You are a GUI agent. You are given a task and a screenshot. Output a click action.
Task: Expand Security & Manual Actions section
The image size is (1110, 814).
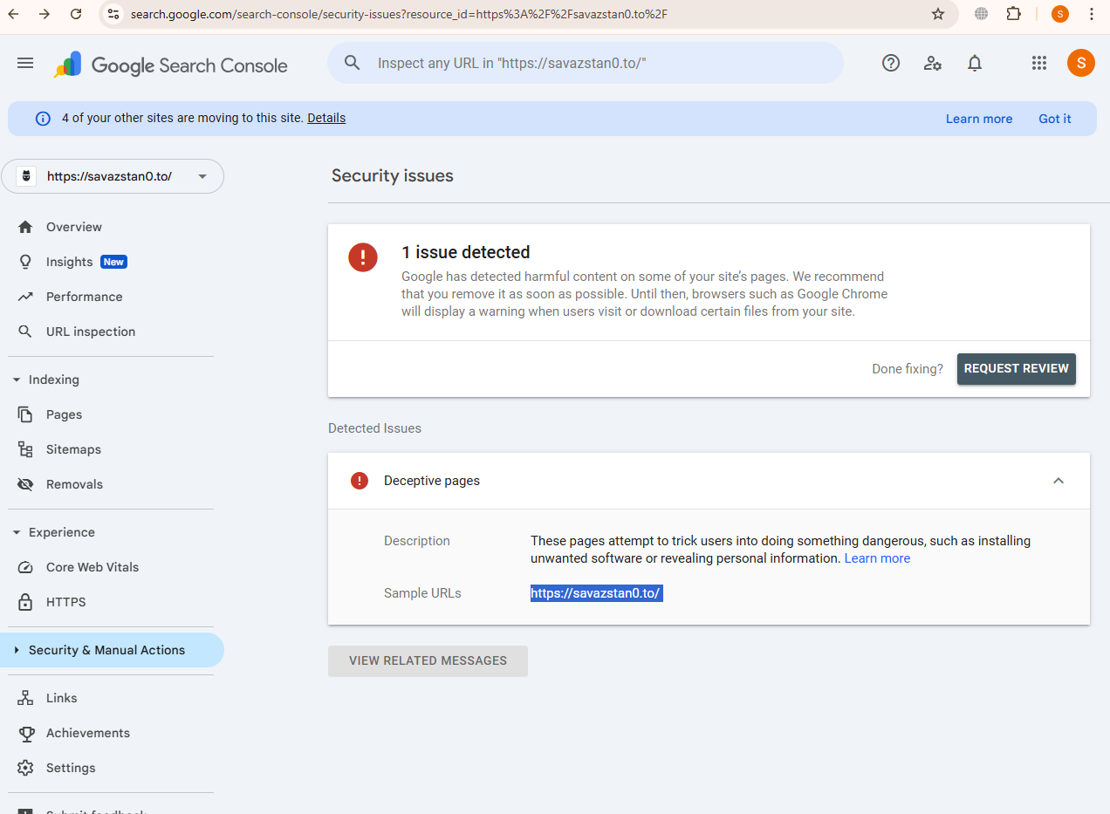(x=17, y=650)
